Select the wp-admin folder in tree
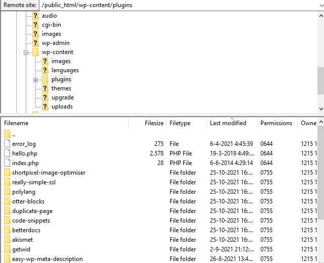This screenshot has height=263, width=324. click(x=56, y=43)
